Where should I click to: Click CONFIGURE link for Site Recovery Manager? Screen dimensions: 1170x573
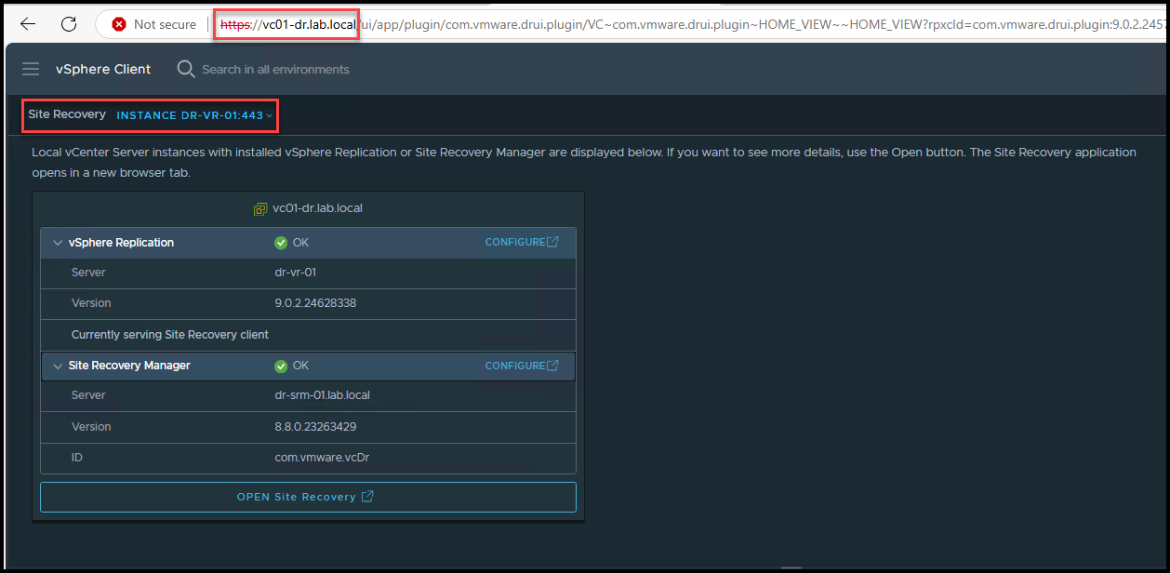click(515, 366)
